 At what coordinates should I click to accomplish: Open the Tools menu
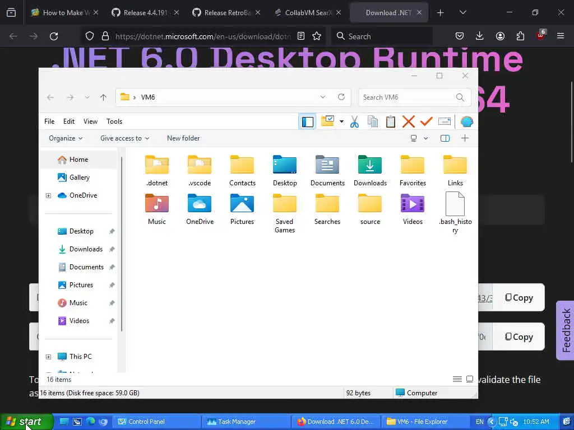pyautogui.click(x=114, y=121)
